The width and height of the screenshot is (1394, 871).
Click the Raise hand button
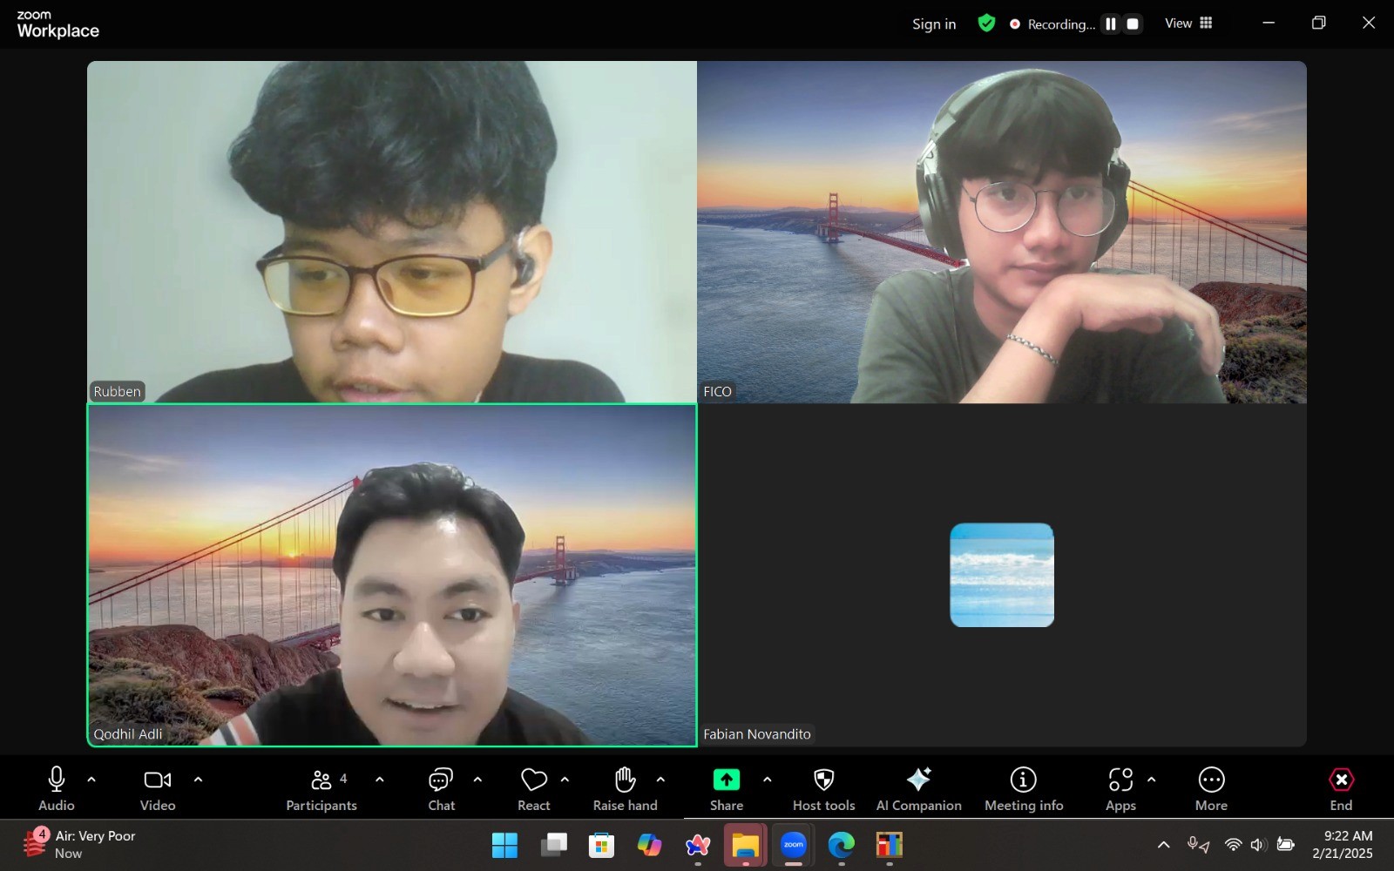click(x=626, y=788)
